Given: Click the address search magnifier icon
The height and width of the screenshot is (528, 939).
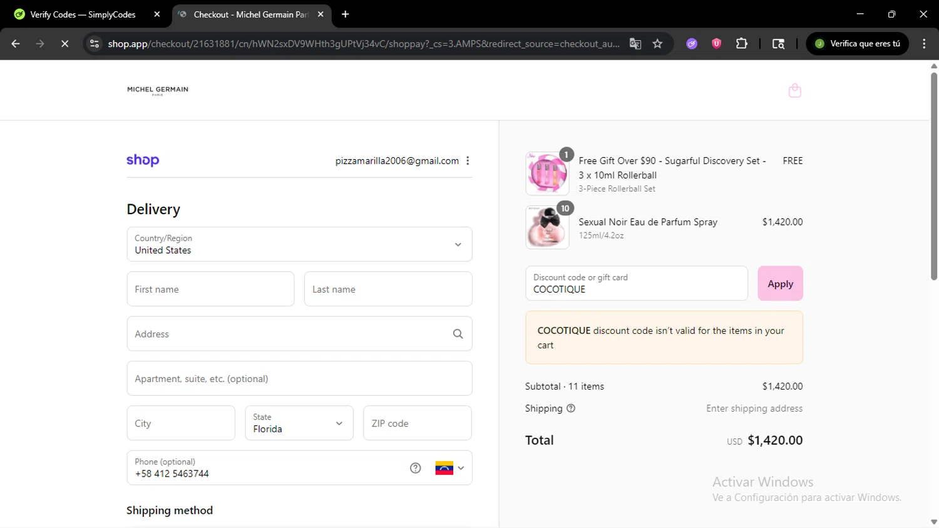Looking at the screenshot, I should 458,334.
